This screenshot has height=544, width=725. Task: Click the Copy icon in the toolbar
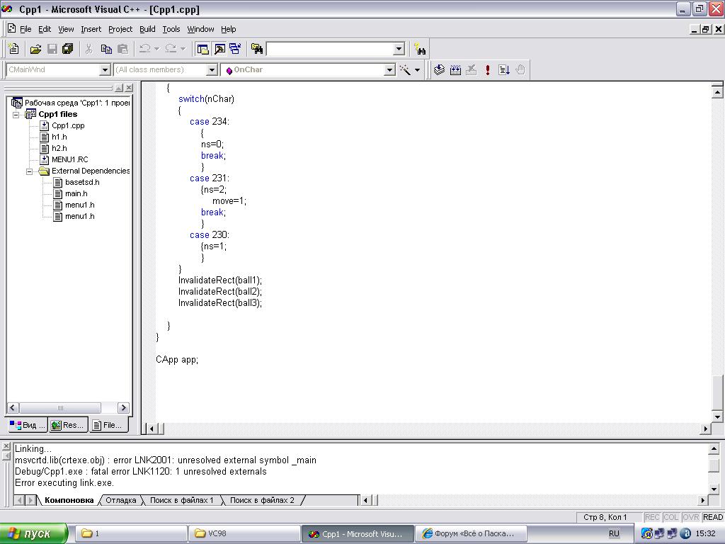pyautogui.click(x=106, y=49)
